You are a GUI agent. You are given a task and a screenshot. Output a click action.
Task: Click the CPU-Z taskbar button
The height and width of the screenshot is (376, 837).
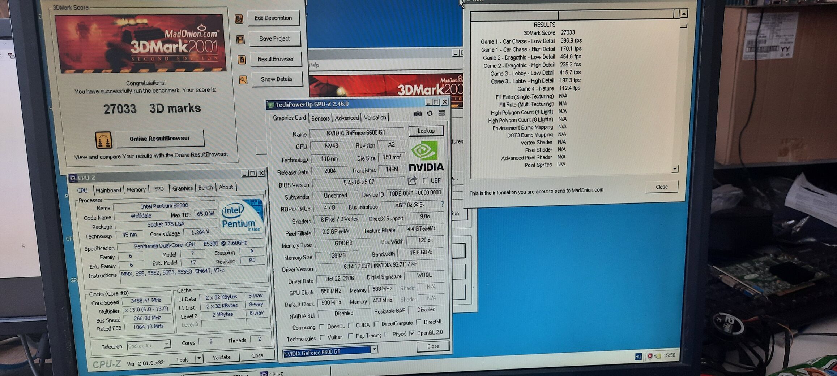pyautogui.click(x=295, y=373)
